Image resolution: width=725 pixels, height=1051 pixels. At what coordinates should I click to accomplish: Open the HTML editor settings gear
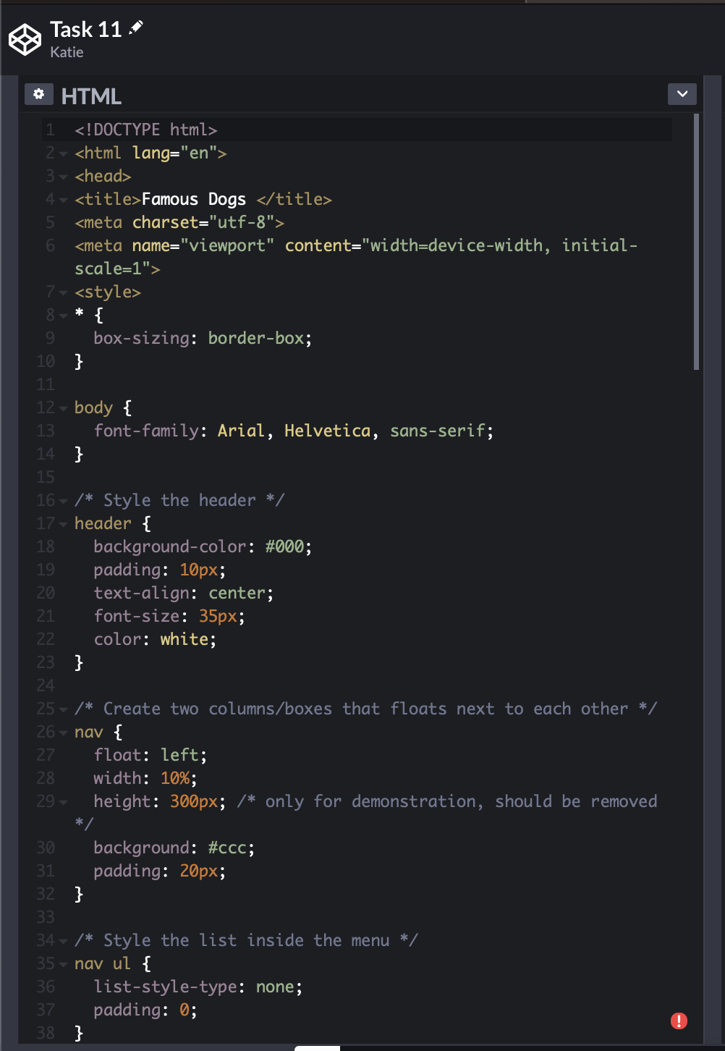(39, 94)
